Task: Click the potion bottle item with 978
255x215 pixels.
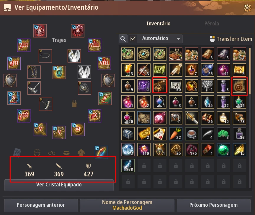Action: pos(128,165)
